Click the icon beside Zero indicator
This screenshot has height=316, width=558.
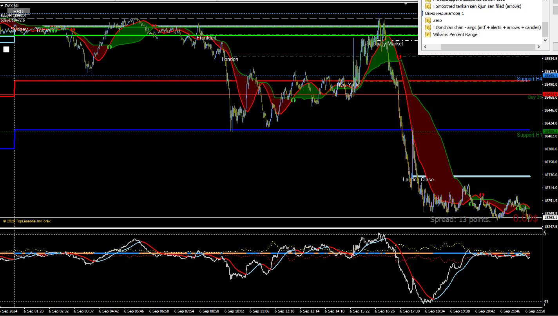[x=428, y=20]
